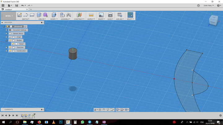Screen dimensions: 223x125
Task: Add a new design tab
Action: tap(31, 10)
